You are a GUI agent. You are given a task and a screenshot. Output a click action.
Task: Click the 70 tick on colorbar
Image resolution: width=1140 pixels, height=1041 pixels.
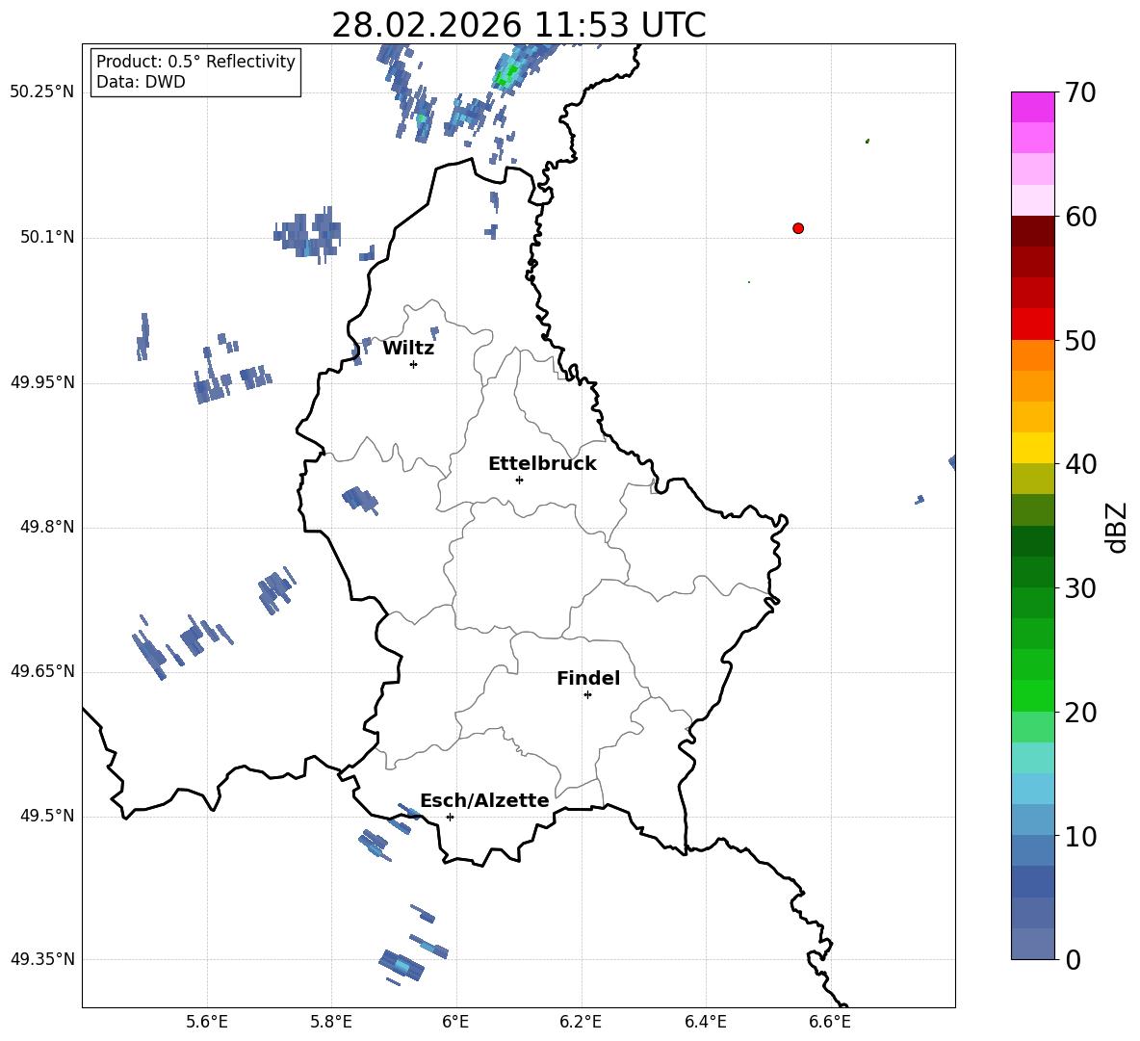[x=1080, y=93]
